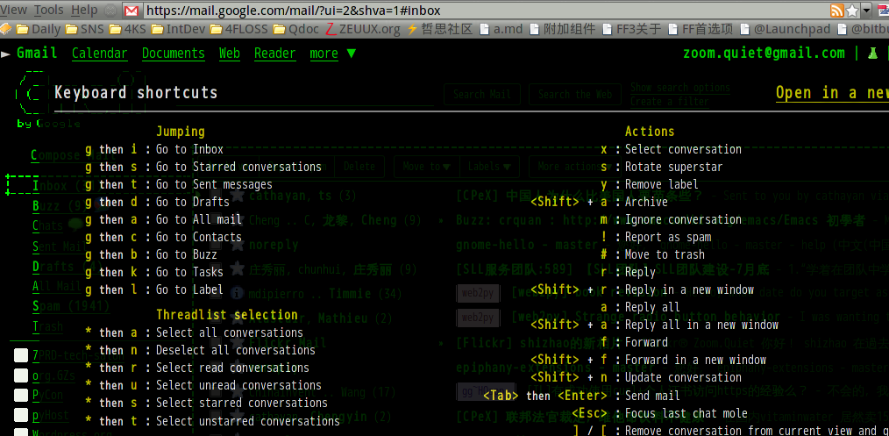The width and height of the screenshot is (889, 436).
Task: Open the Help menu
Action: pos(84,11)
